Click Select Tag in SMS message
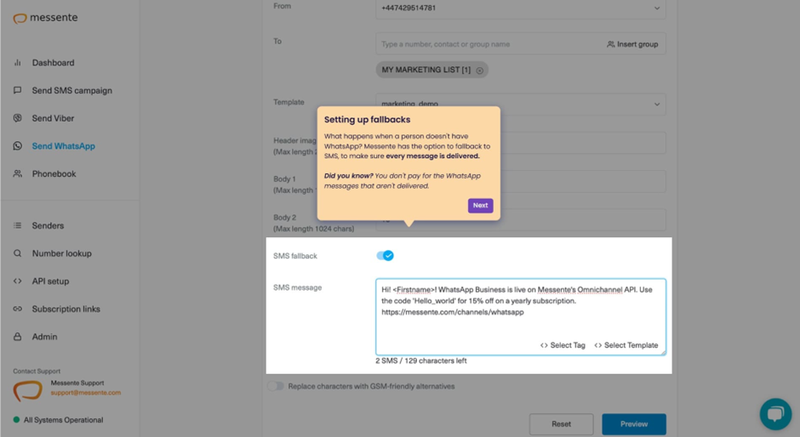This screenshot has height=437, width=800. 563,345
